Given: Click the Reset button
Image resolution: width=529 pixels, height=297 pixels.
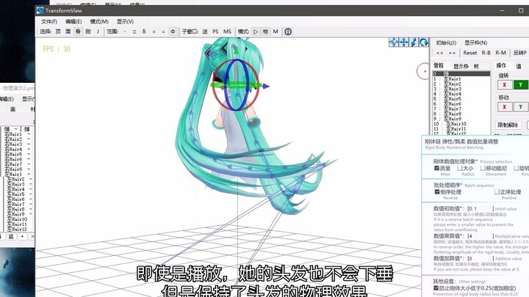Looking at the screenshot, I should click(x=470, y=53).
